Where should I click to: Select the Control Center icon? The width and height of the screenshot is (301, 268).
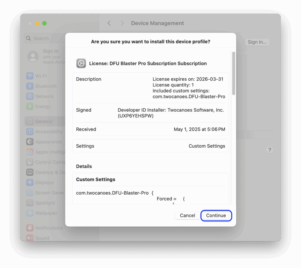[30, 162]
